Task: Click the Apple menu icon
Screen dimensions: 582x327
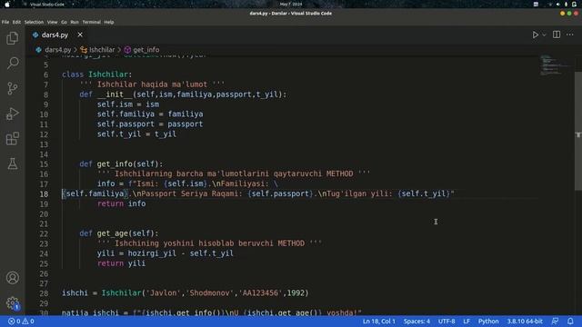Action: click(7, 4)
